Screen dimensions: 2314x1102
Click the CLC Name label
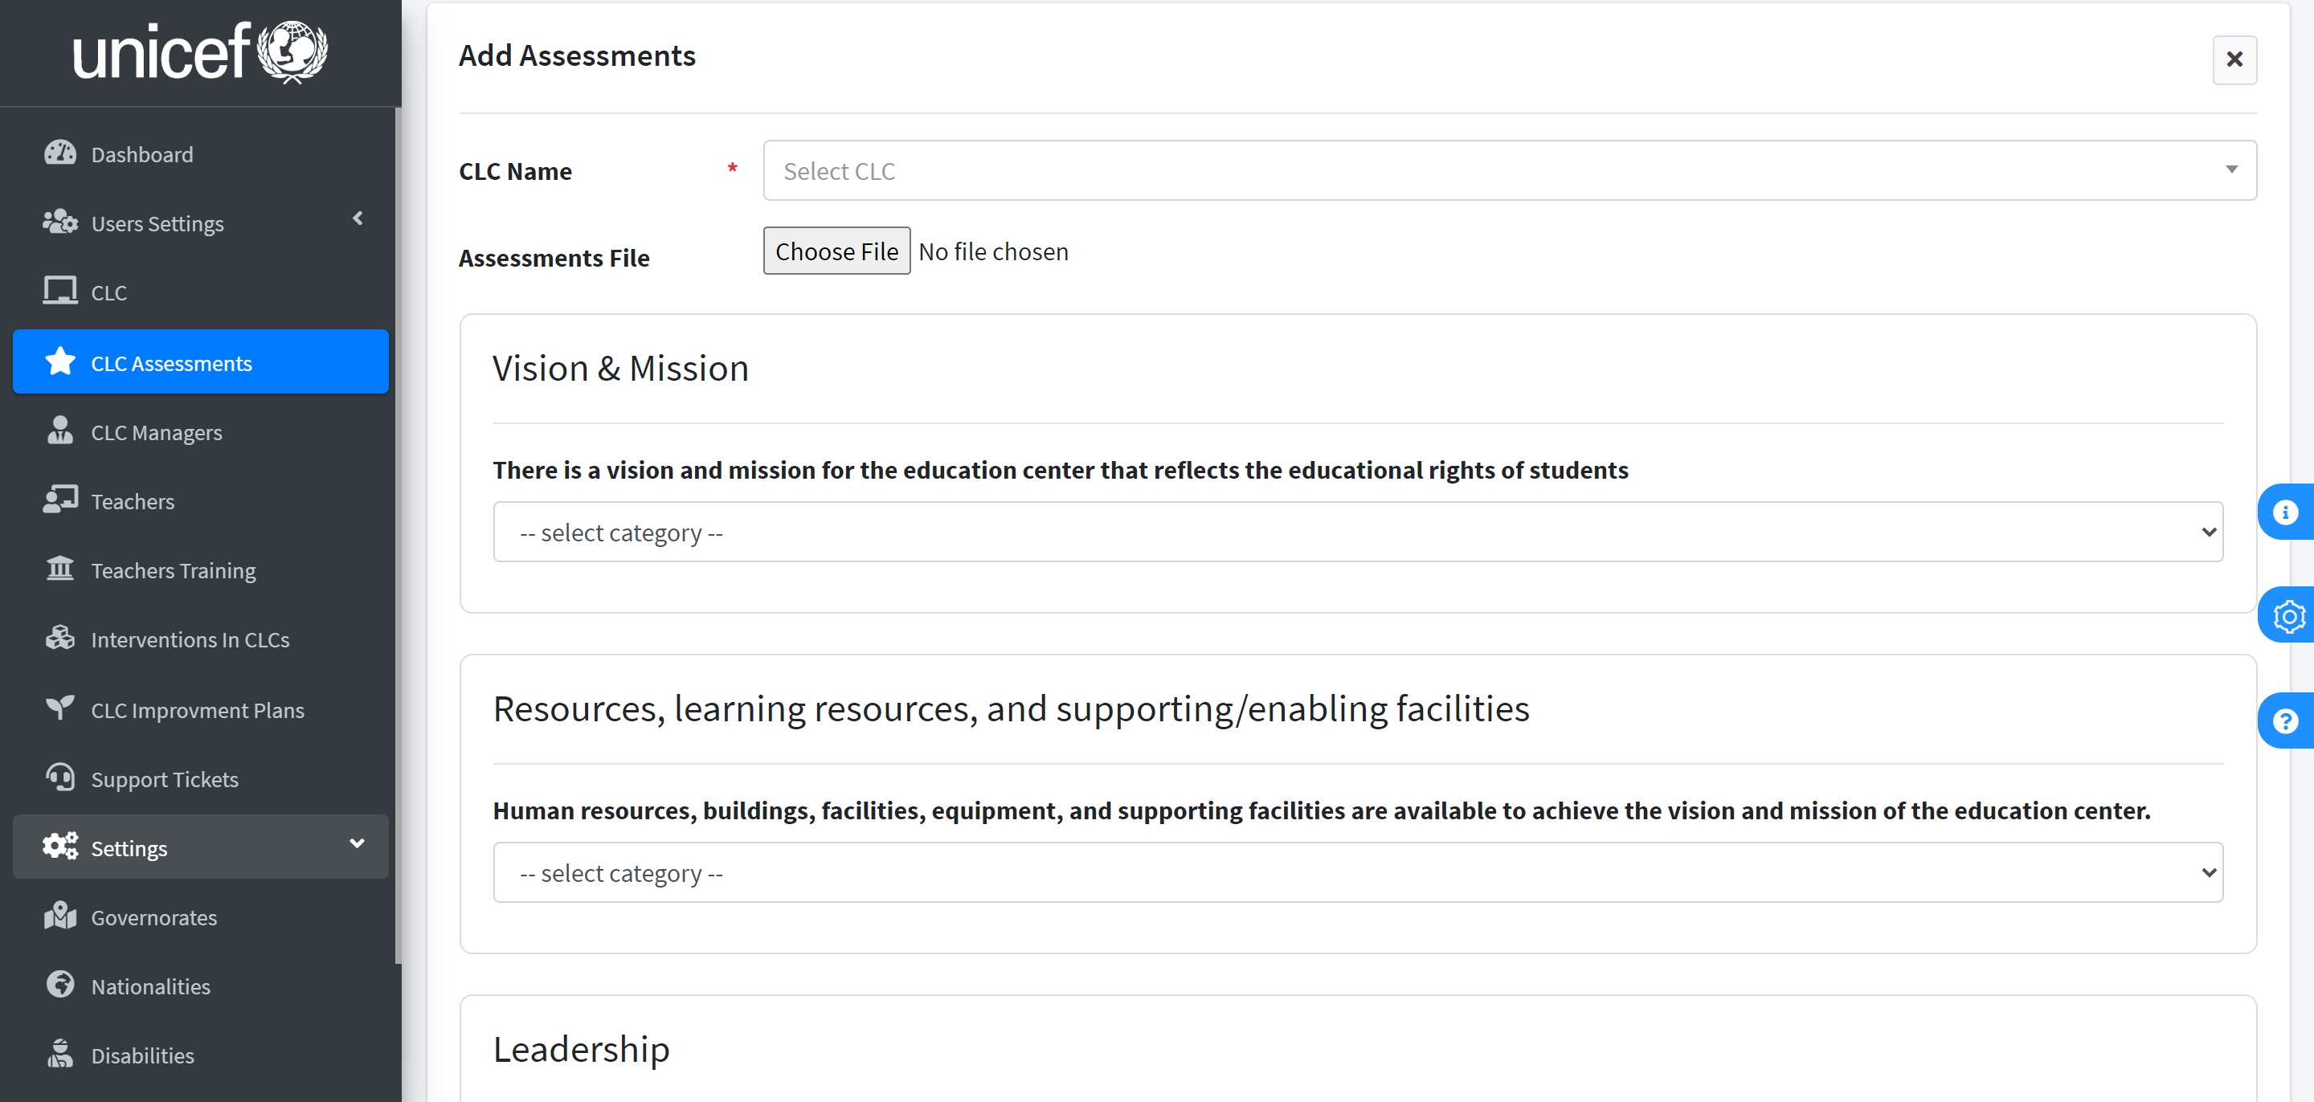[x=515, y=170]
